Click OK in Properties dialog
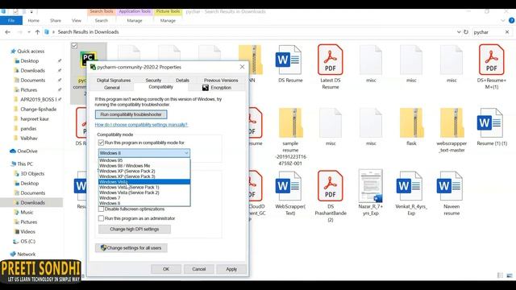Image resolution: width=516 pixels, height=290 pixels. [x=166, y=269]
